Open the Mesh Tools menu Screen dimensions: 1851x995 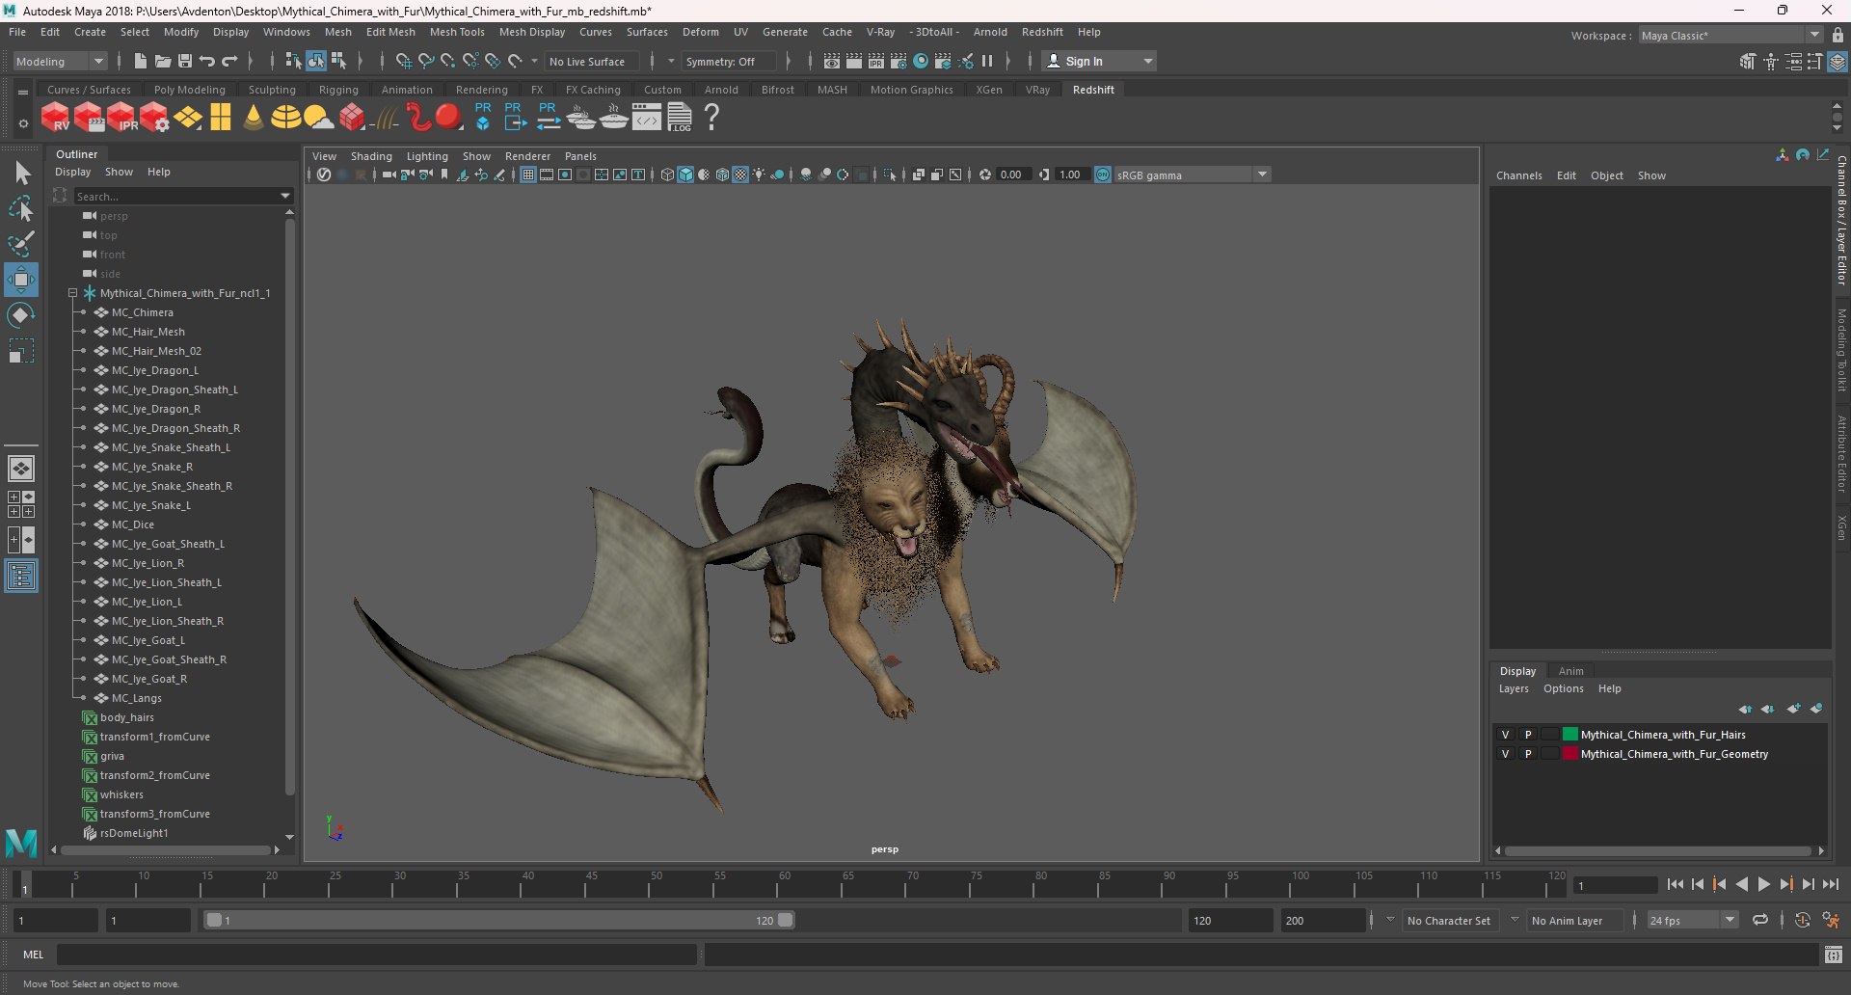point(457,32)
